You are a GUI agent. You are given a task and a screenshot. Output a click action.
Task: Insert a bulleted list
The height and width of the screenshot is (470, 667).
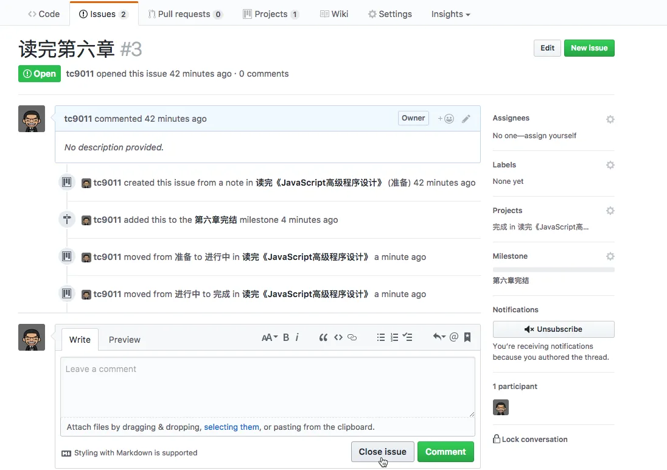click(x=381, y=337)
